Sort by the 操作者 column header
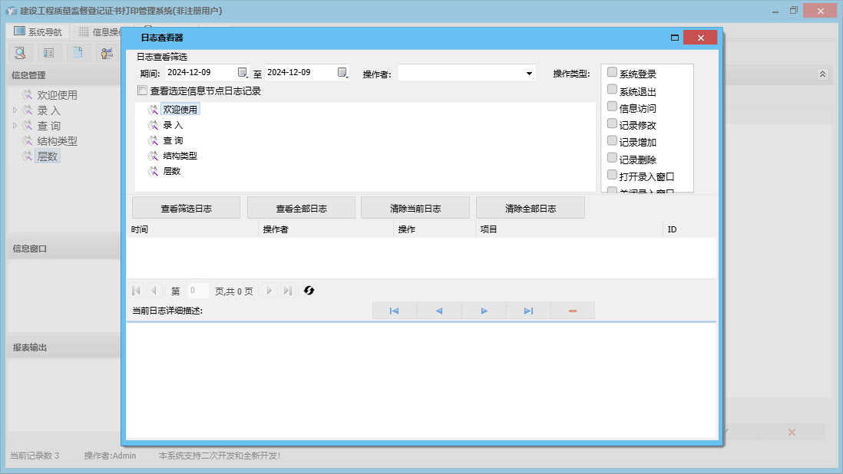The image size is (843, 474). (x=326, y=229)
